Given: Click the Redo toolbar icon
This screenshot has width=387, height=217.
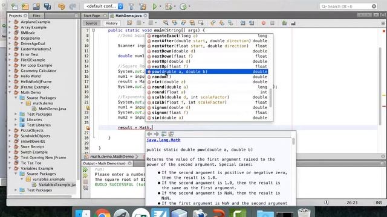Looking at the screenshot, I should pyautogui.click(x=73, y=7).
